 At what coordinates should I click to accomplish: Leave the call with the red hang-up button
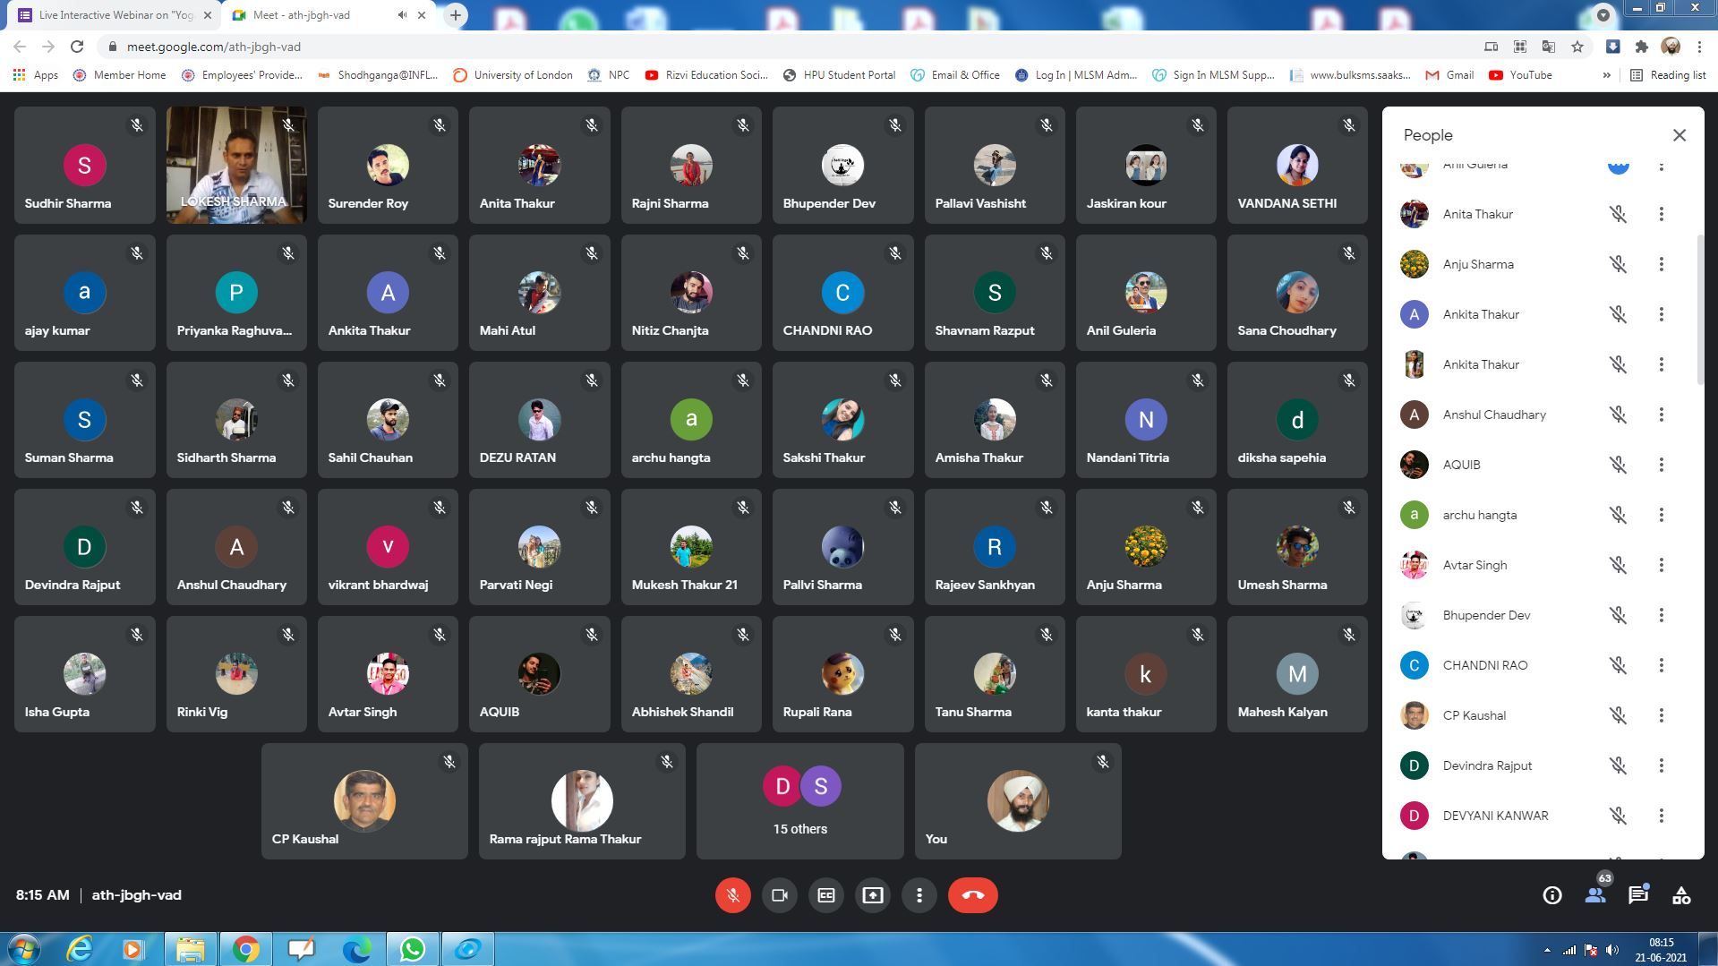pos(972,895)
